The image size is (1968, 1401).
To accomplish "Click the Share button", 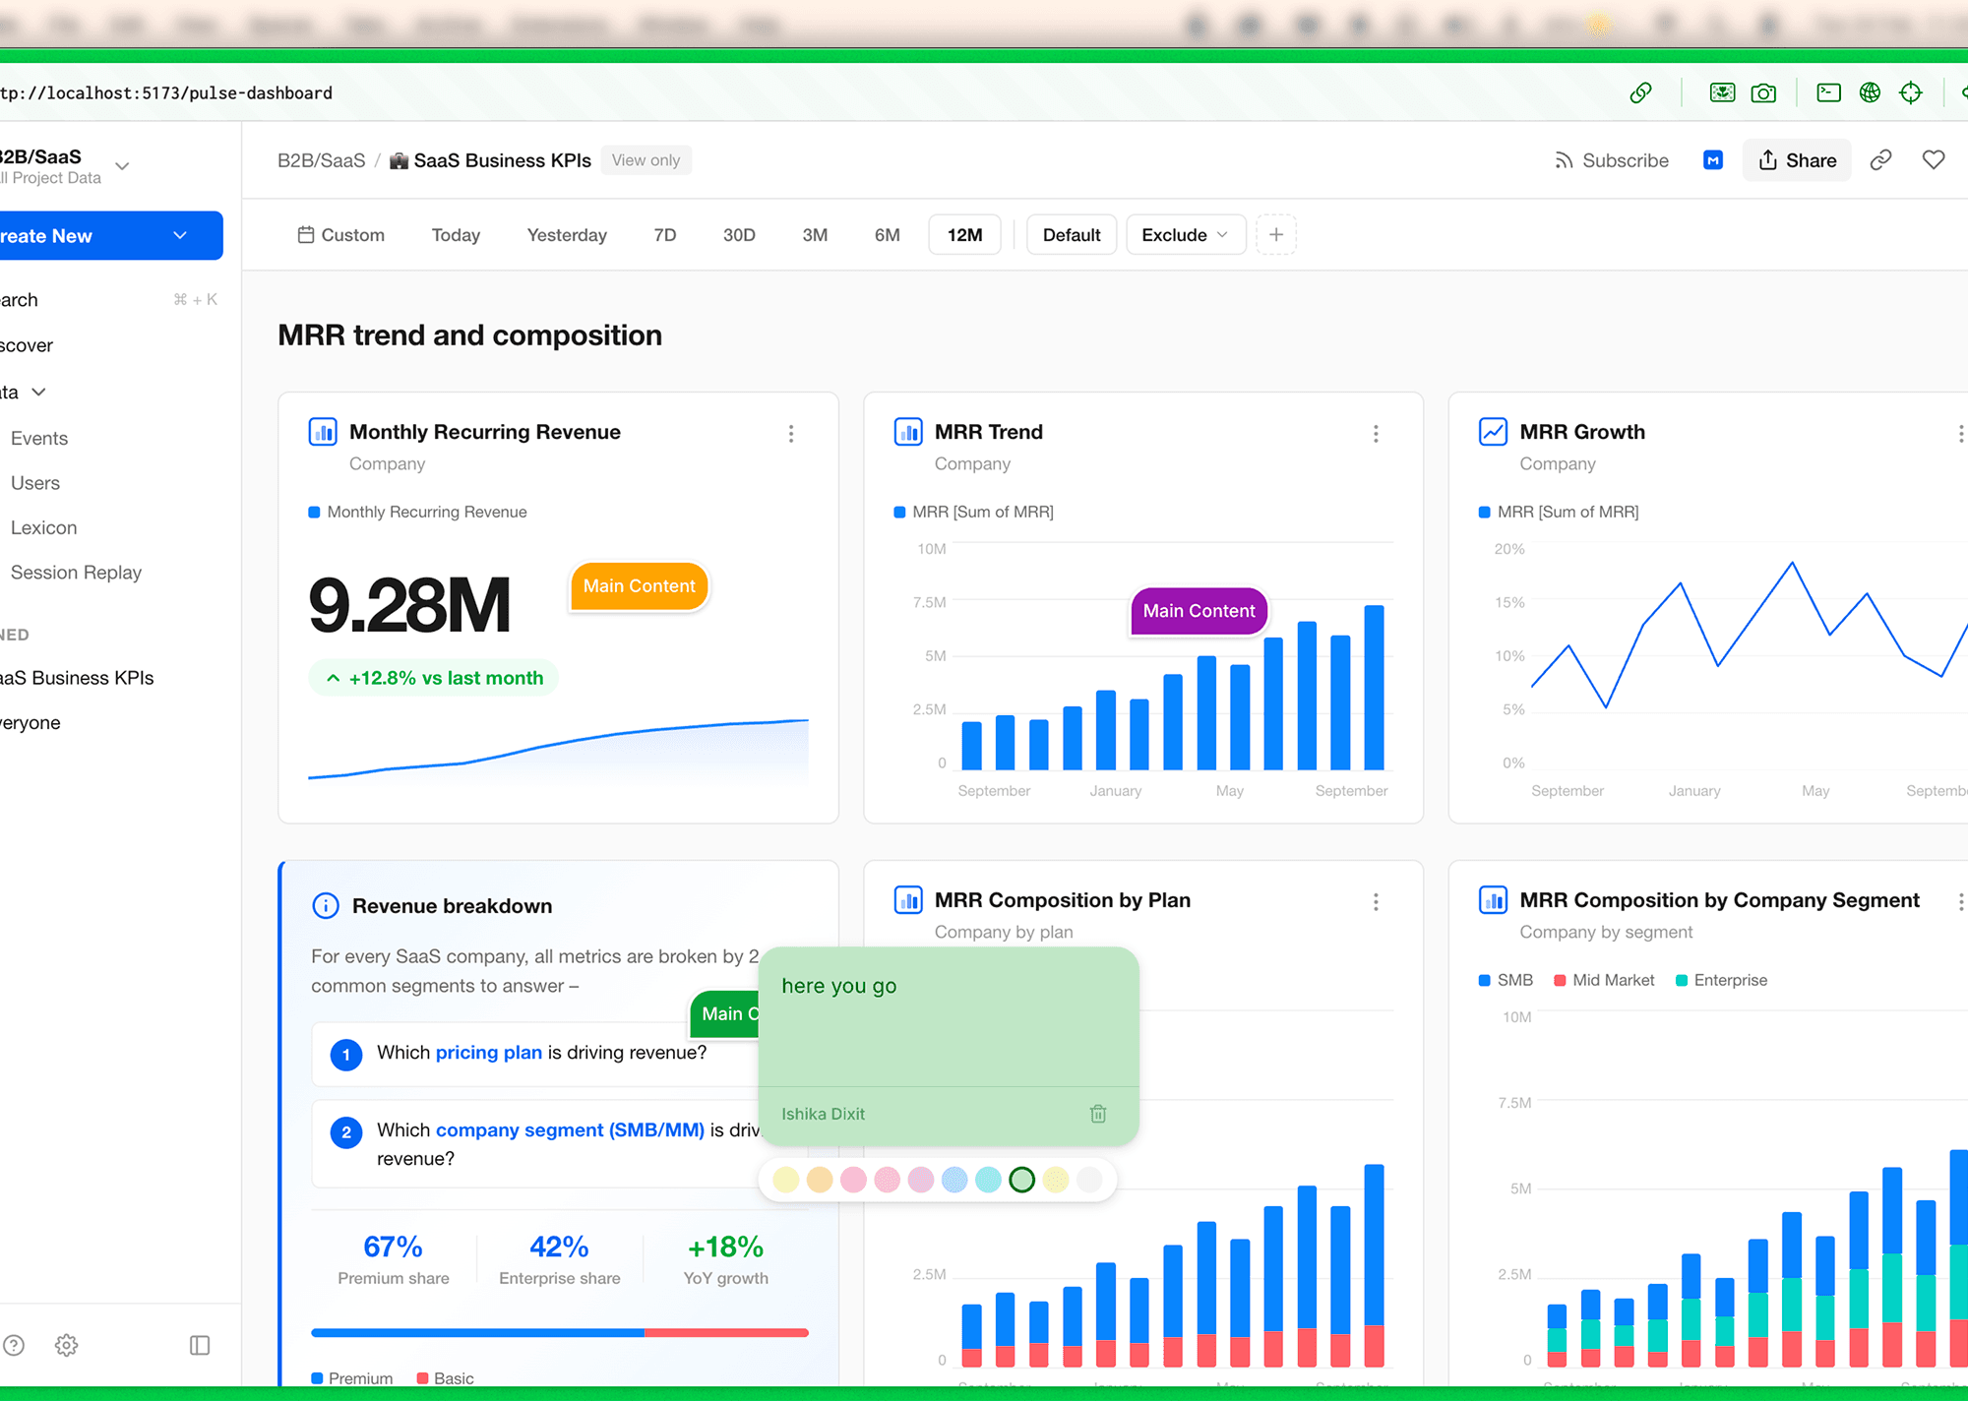I will (x=1797, y=160).
